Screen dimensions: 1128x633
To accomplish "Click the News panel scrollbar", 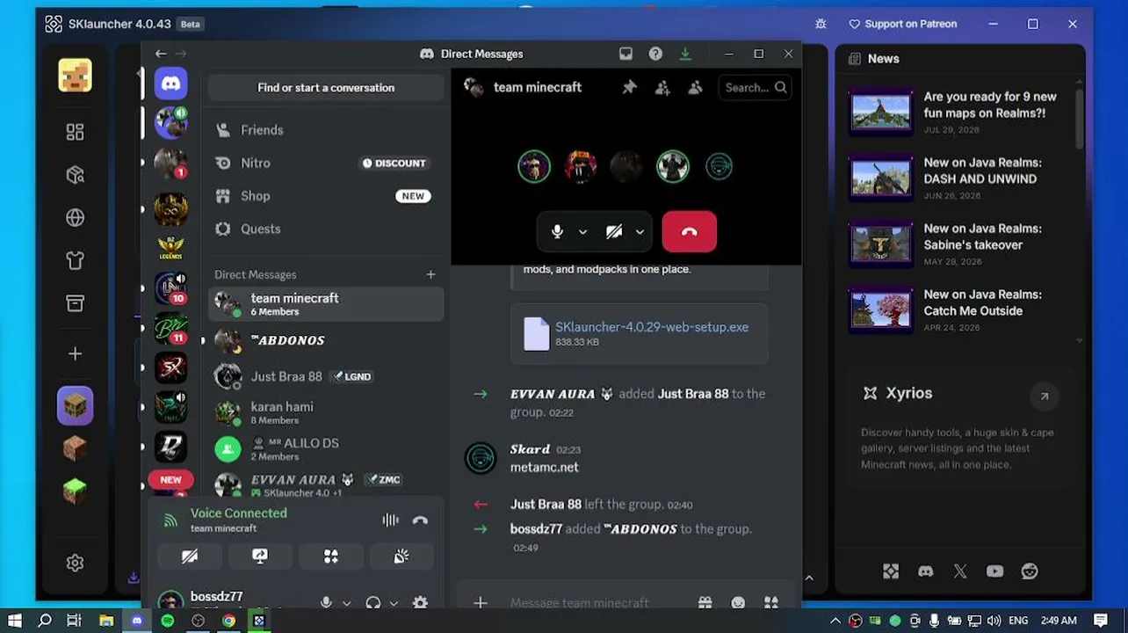I will pos(1080,119).
